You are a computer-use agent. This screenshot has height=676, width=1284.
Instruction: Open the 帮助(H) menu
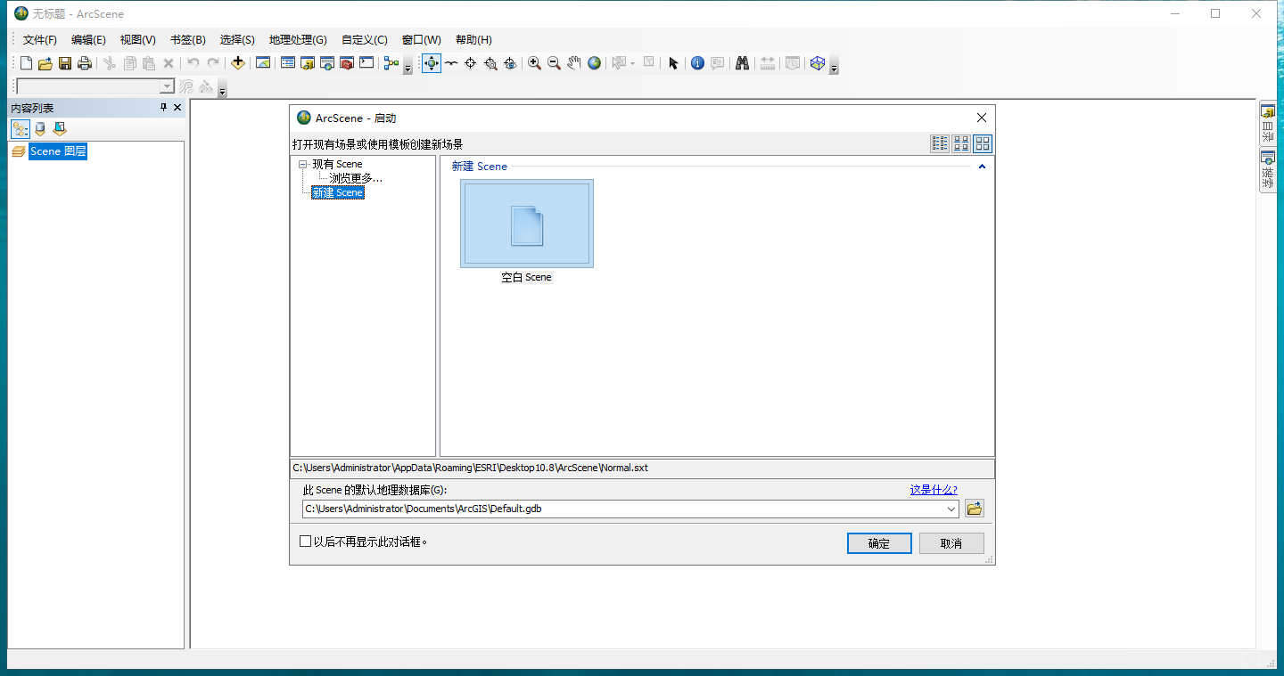473,40
